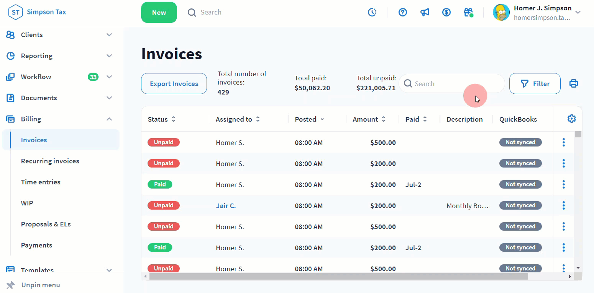Viewport: 594px width, 293px height.
Task: Open the gift box rewards icon
Action: [468, 12]
